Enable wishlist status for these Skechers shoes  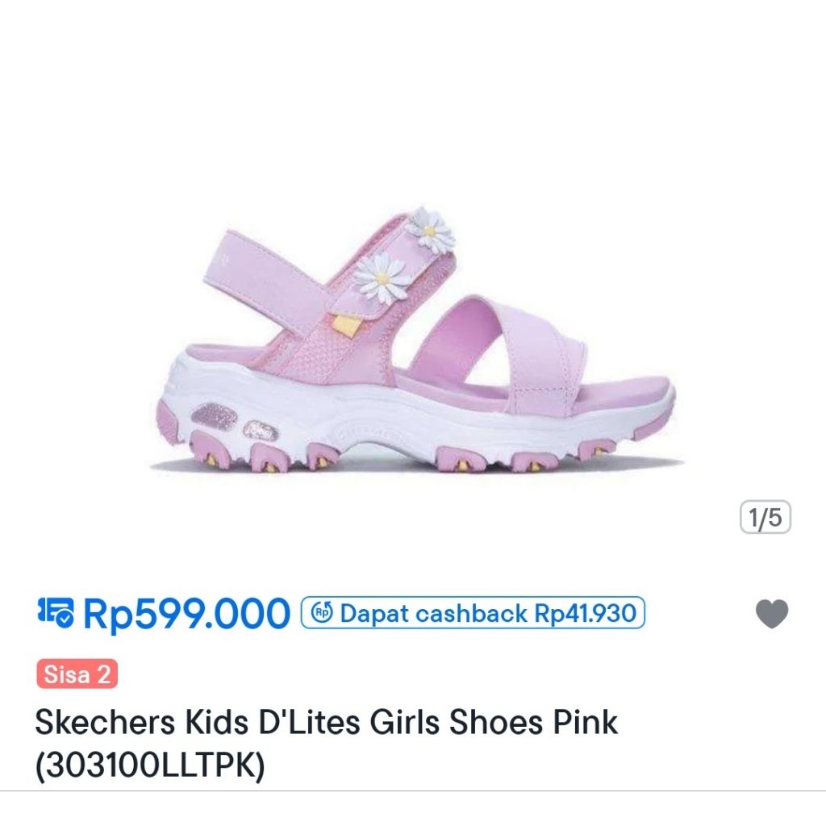772,614
